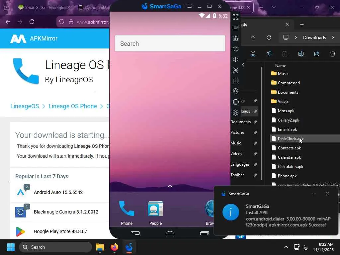Open Lineage OS Phone breadcrumb link

pos(73,106)
